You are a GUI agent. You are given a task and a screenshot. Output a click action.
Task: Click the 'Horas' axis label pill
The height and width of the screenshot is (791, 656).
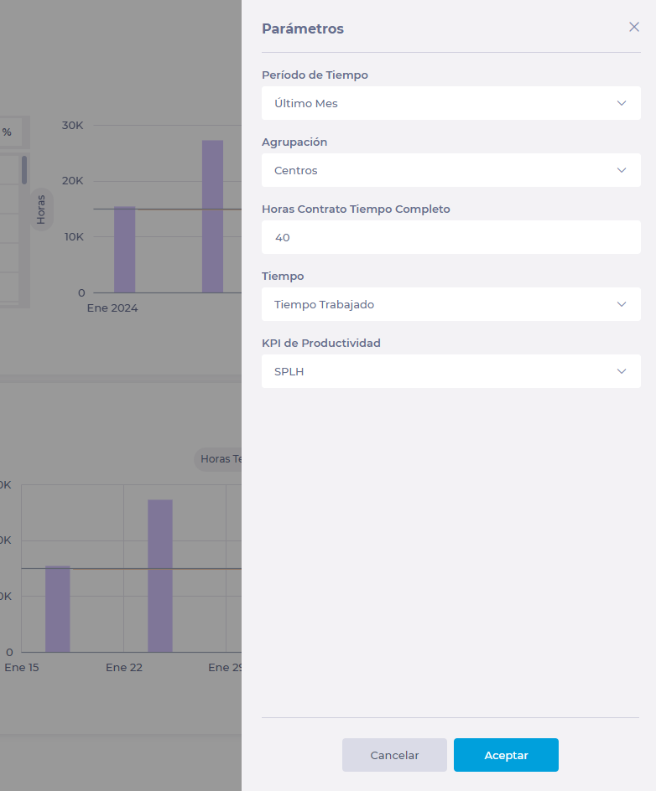41,209
